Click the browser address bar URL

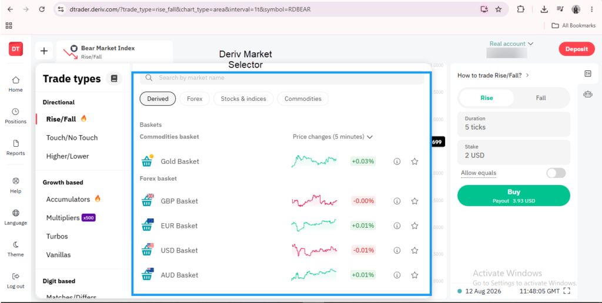point(190,9)
